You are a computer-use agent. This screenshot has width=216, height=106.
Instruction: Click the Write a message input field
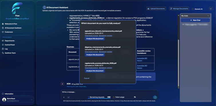tap(109, 92)
